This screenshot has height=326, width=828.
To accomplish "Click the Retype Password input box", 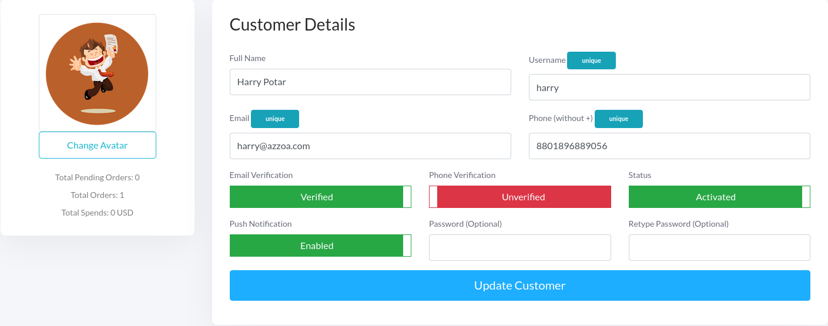I will pyautogui.click(x=719, y=247).
